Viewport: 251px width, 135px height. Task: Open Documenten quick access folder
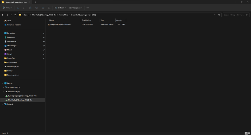click(x=11, y=41)
